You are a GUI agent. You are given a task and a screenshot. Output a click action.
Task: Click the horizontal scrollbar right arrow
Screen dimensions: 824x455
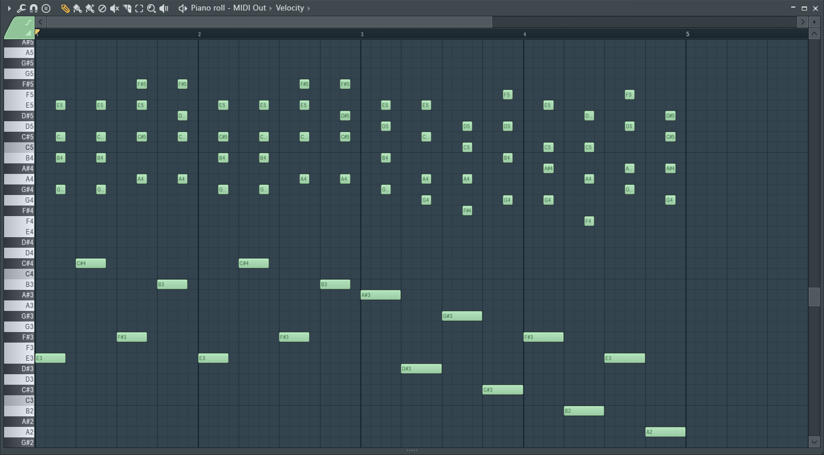[802, 22]
